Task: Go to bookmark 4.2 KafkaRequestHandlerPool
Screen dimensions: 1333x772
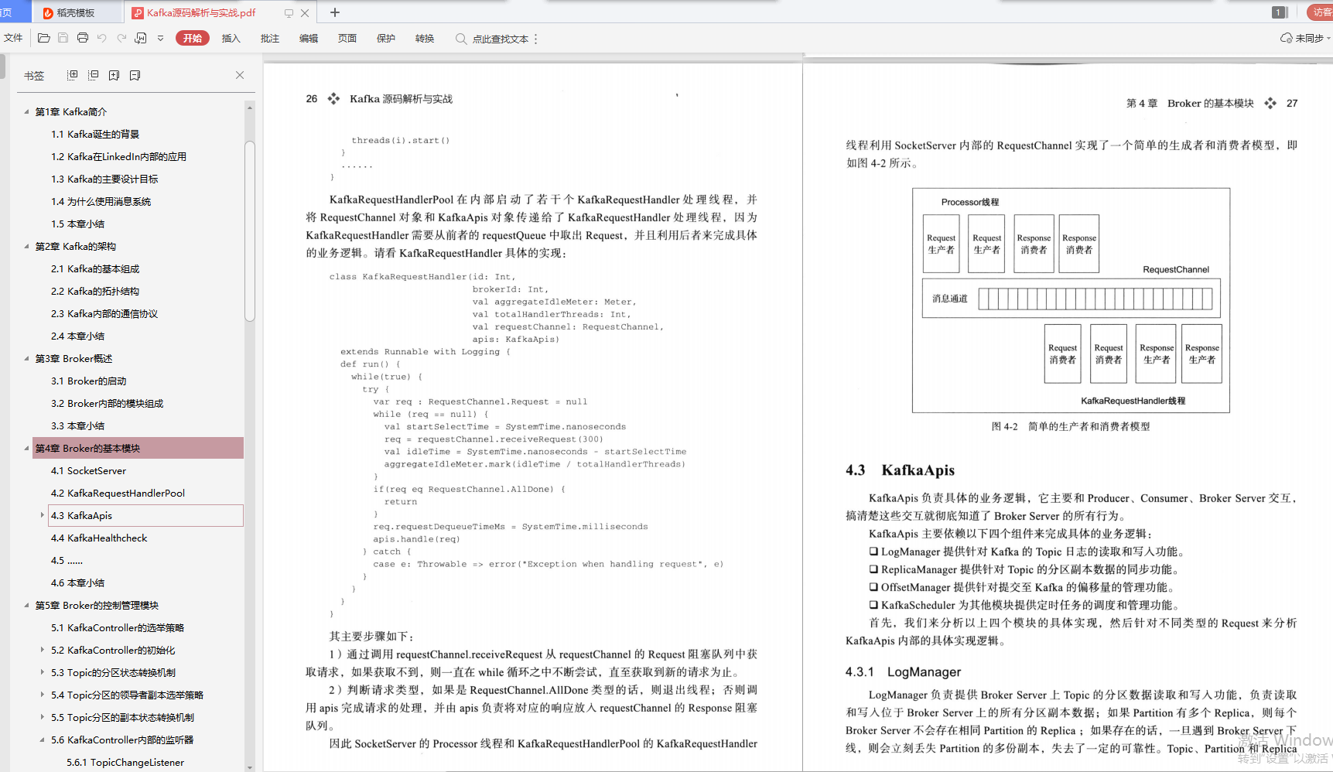Action: point(118,494)
